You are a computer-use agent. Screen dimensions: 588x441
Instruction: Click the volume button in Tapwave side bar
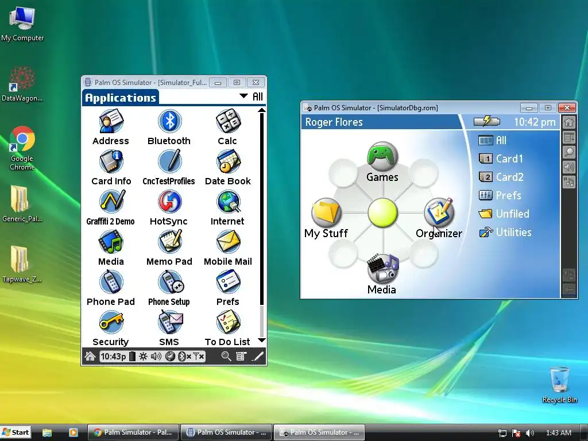tap(569, 167)
